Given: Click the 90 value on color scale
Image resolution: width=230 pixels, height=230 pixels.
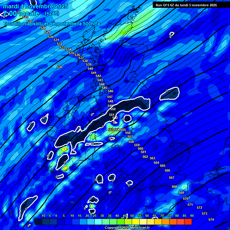Looking at the screenshot, I should point(192,216).
